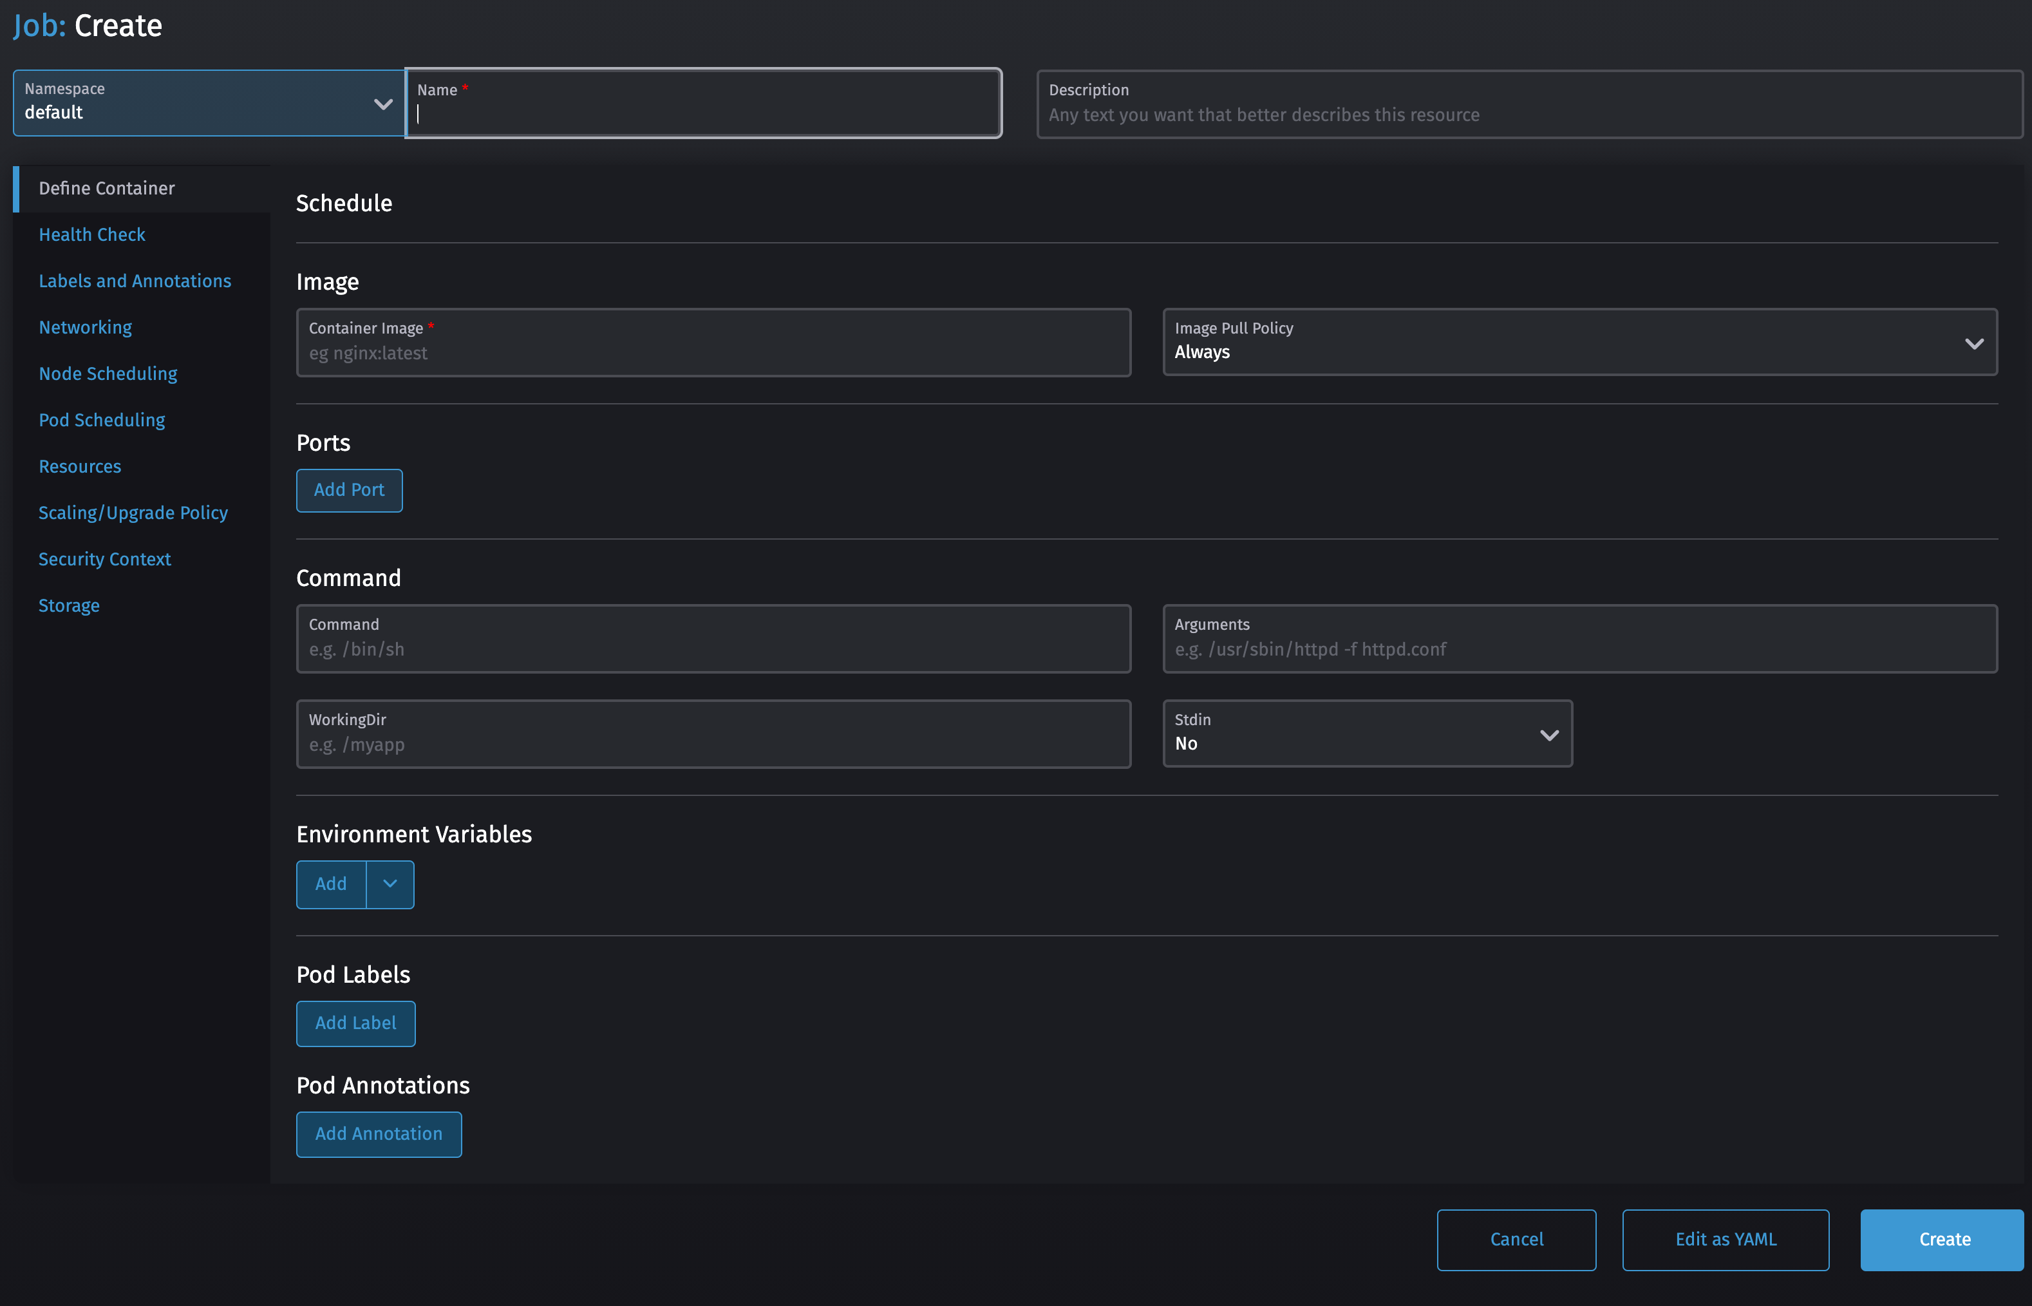Open the Node Scheduling section

108,373
